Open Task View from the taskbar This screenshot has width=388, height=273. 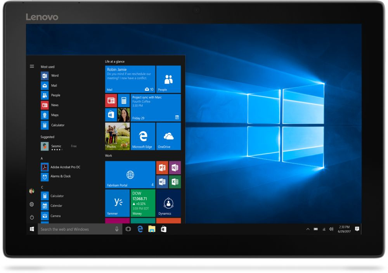[128, 229]
